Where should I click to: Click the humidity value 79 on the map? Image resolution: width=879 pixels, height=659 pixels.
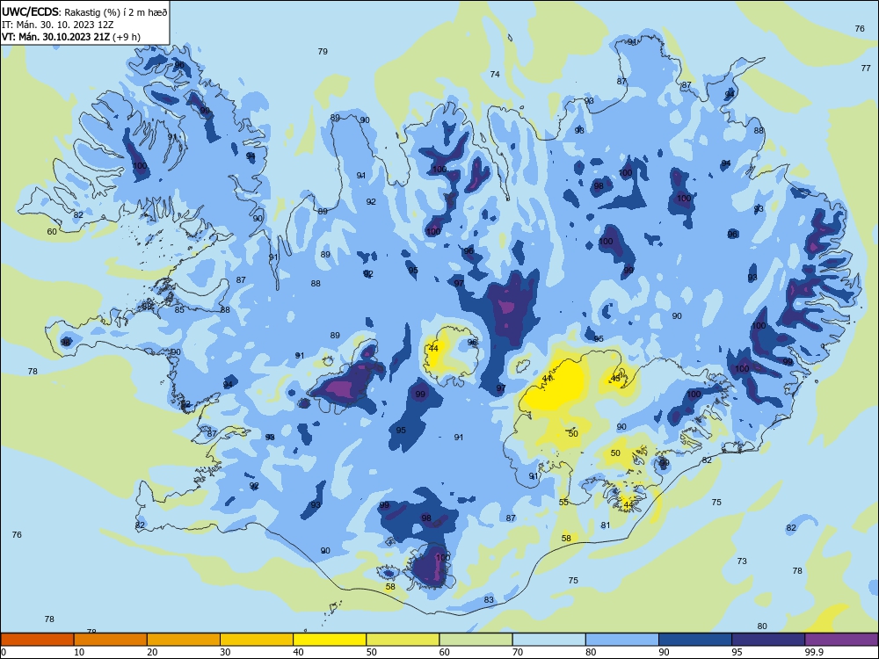tap(323, 51)
